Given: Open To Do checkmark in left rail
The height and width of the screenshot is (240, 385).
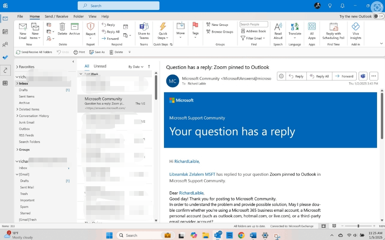Looking at the screenshot, I should click(5, 57).
